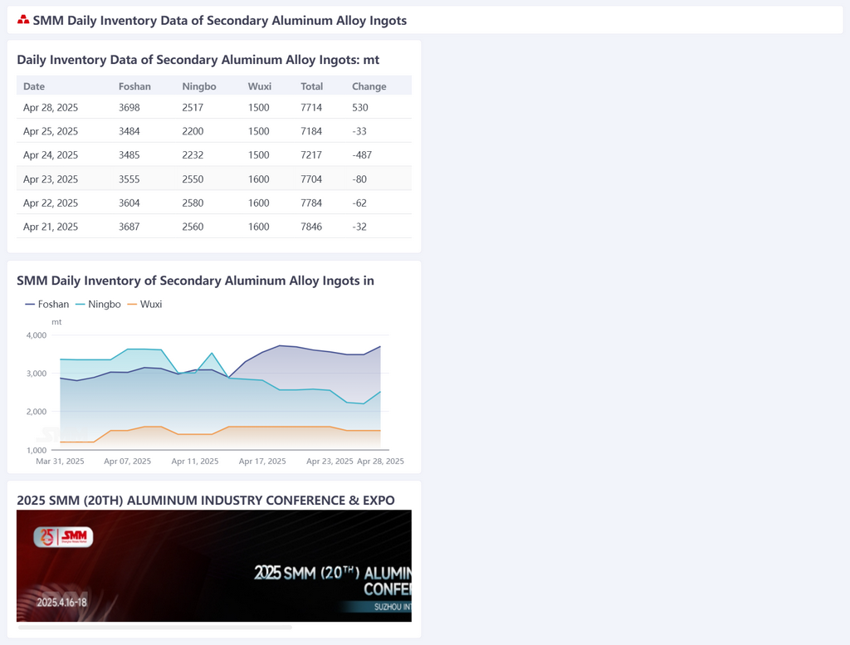
Task: Click heading Daily Inventory Data of Secondary Aluminum
Action: [198, 60]
